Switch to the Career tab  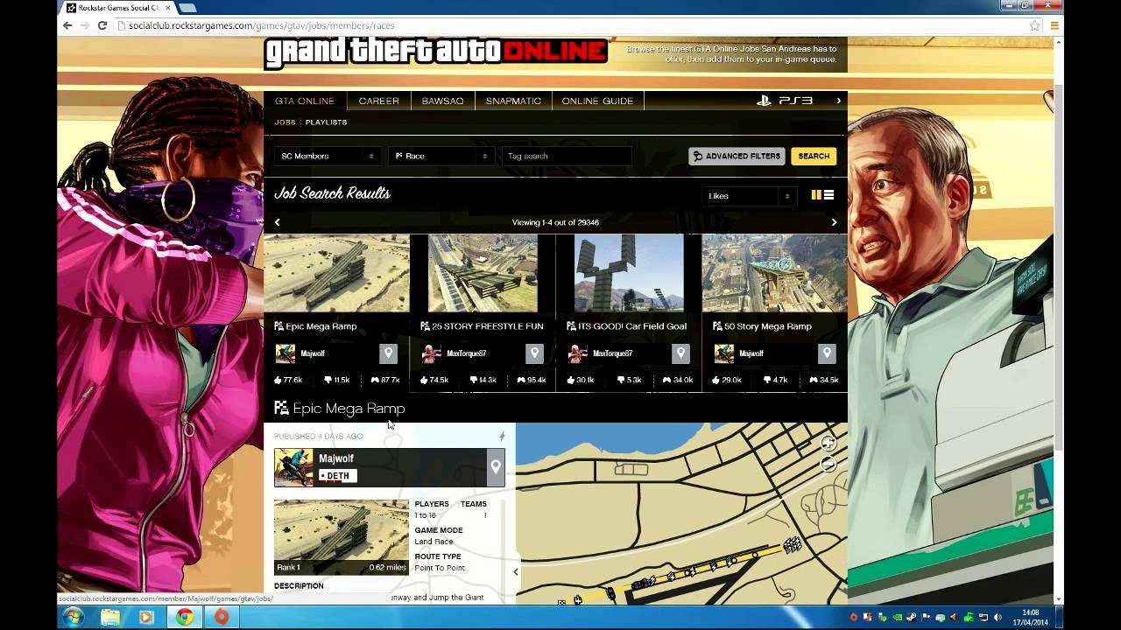pyautogui.click(x=378, y=101)
